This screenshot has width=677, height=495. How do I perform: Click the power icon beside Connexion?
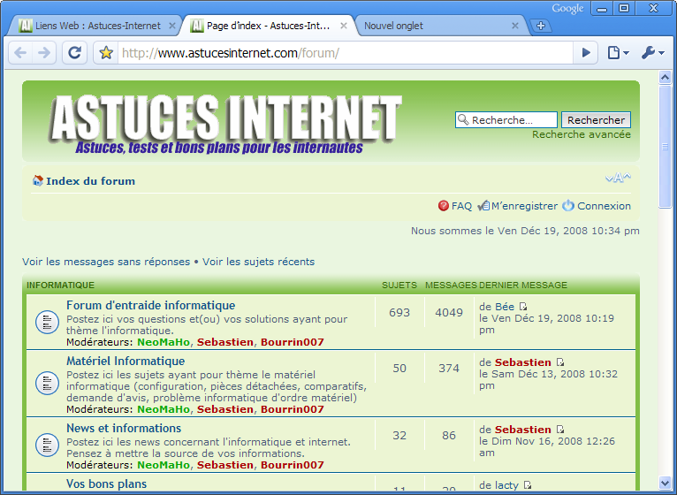click(568, 206)
